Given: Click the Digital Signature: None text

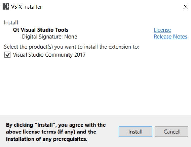Looking at the screenshot, I should pos(49,37).
